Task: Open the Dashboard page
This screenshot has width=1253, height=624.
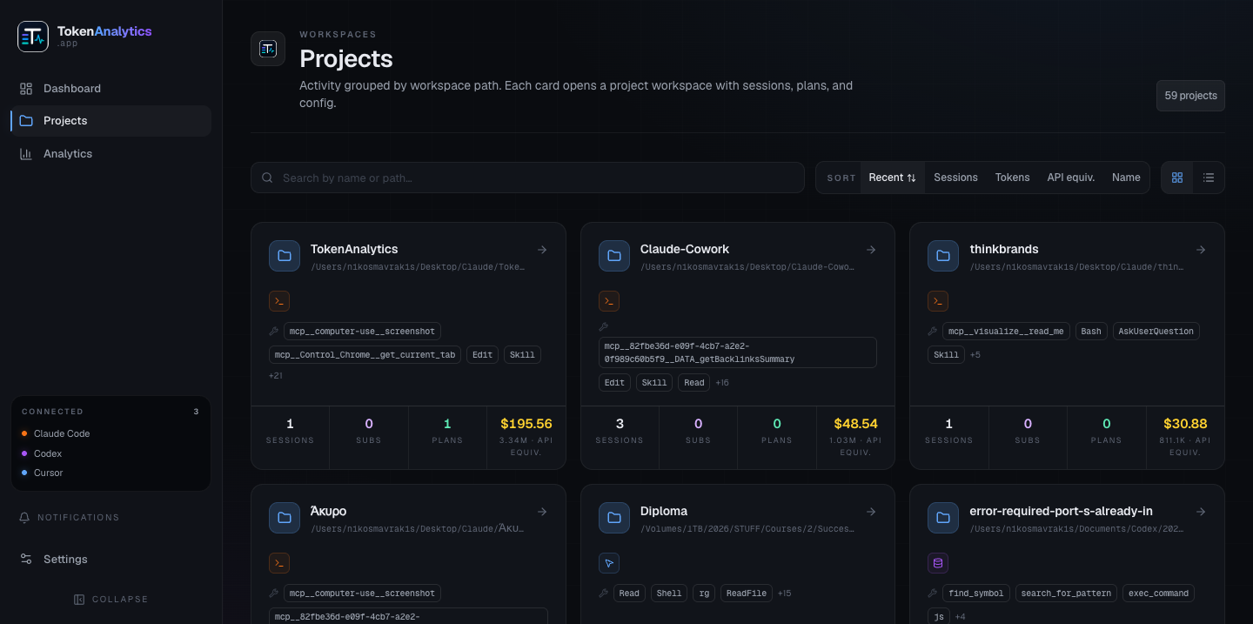Action: [111, 88]
